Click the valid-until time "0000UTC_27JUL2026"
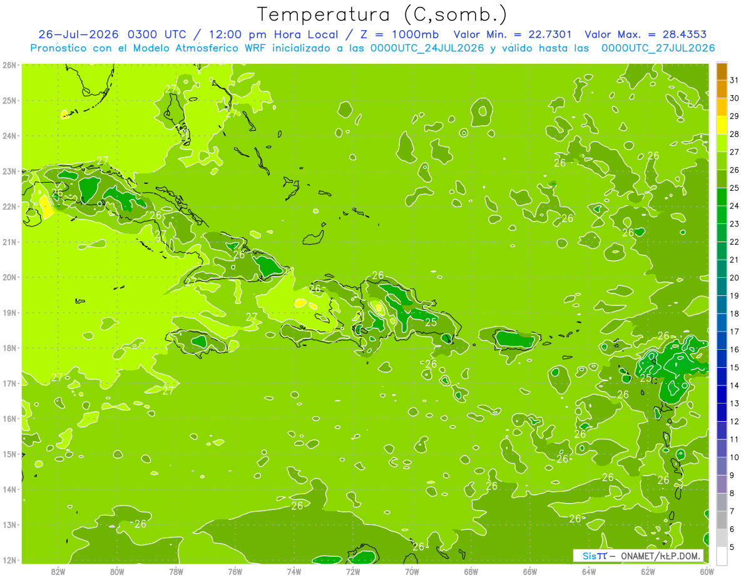751x580 pixels. (x=658, y=48)
